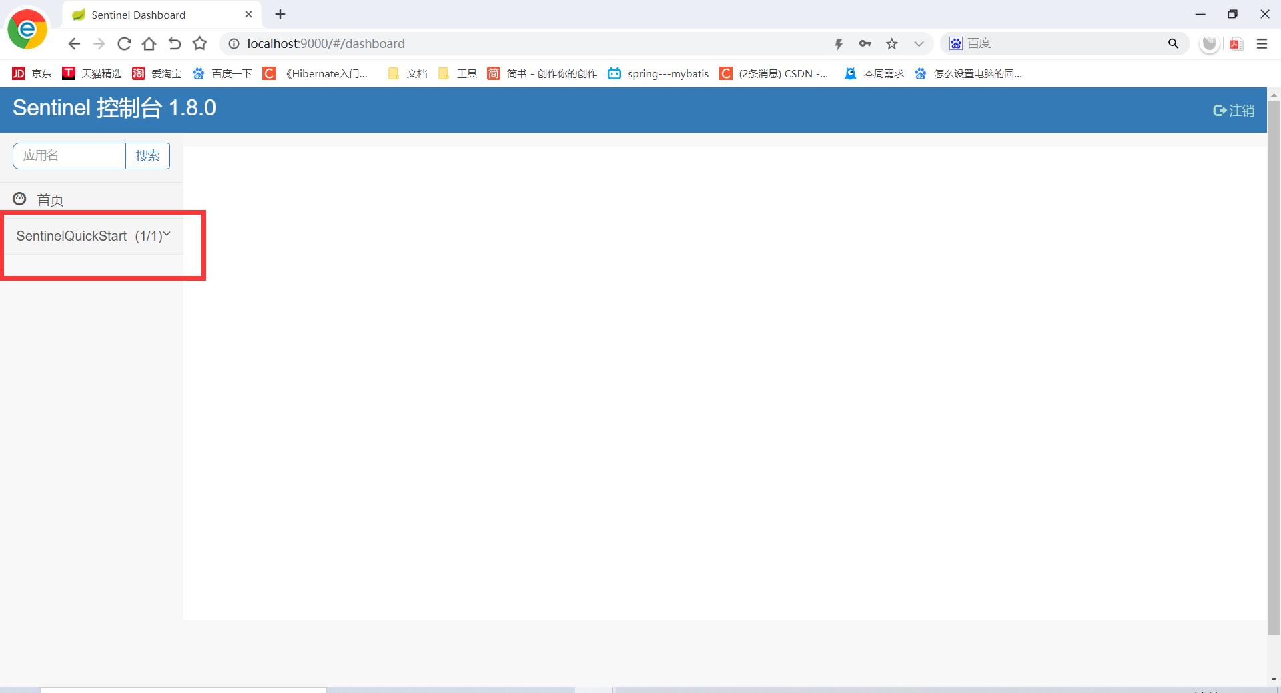This screenshot has height=693, width=1281.
Task: Open the 爱淘宝 bookmark
Action: click(157, 73)
